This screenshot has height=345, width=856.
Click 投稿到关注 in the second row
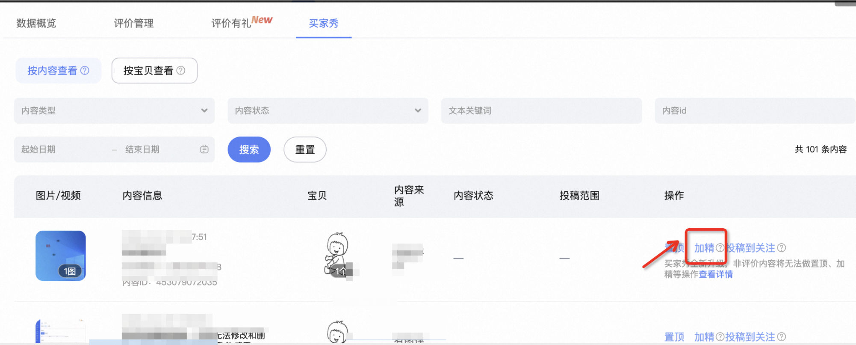click(750, 337)
